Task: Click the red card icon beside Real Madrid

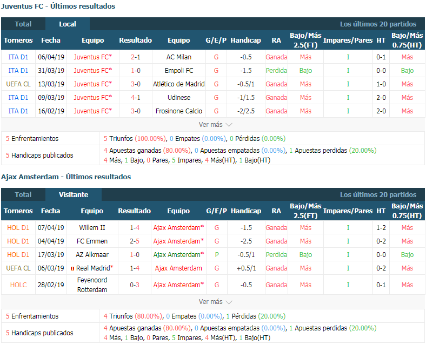Action: click(x=72, y=268)
